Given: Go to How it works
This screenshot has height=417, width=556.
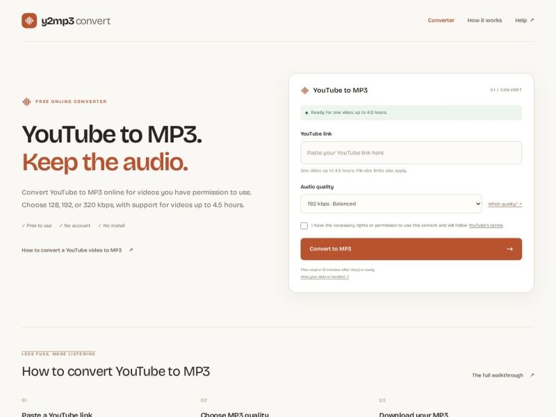Looking at the screenshot, I should (x=484, y=20).
